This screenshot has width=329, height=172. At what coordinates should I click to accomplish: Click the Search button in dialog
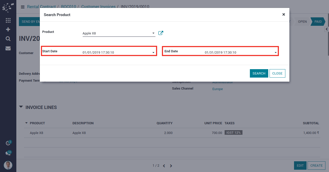(259, 73)
